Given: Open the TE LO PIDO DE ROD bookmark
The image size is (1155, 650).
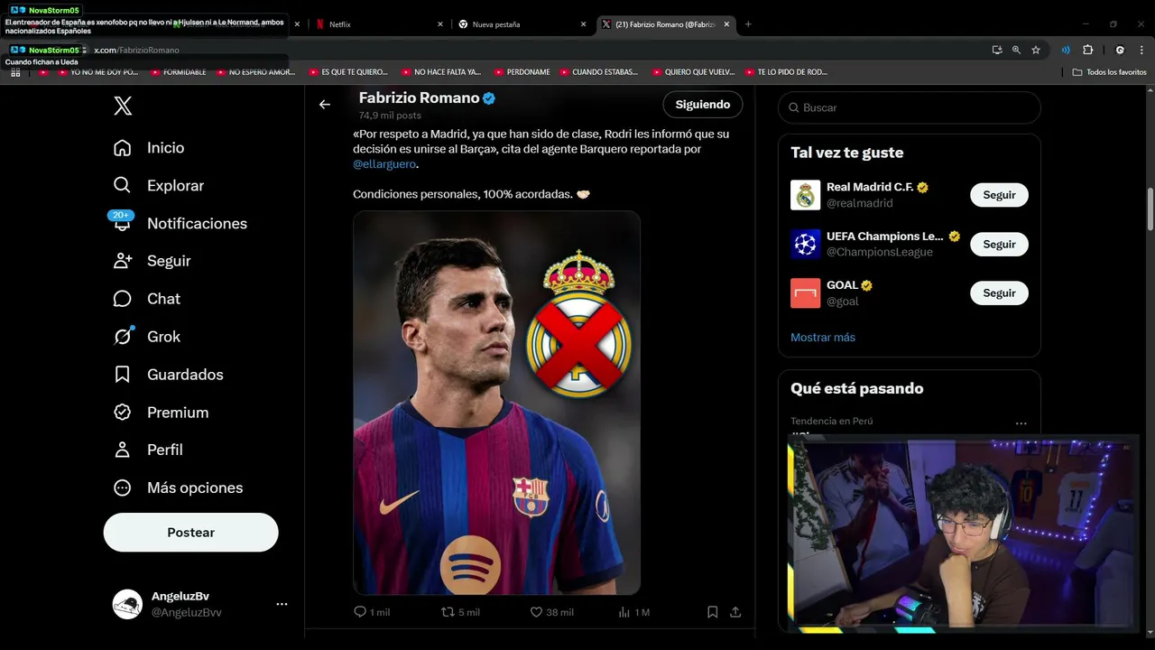Looking at the screenshot, I should (785, 72).
